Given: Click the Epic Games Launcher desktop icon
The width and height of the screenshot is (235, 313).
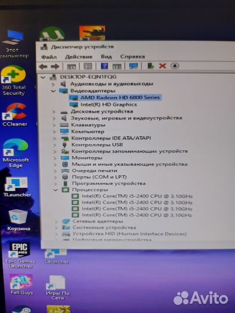Looking at the screenshot, I should point(20,255).
